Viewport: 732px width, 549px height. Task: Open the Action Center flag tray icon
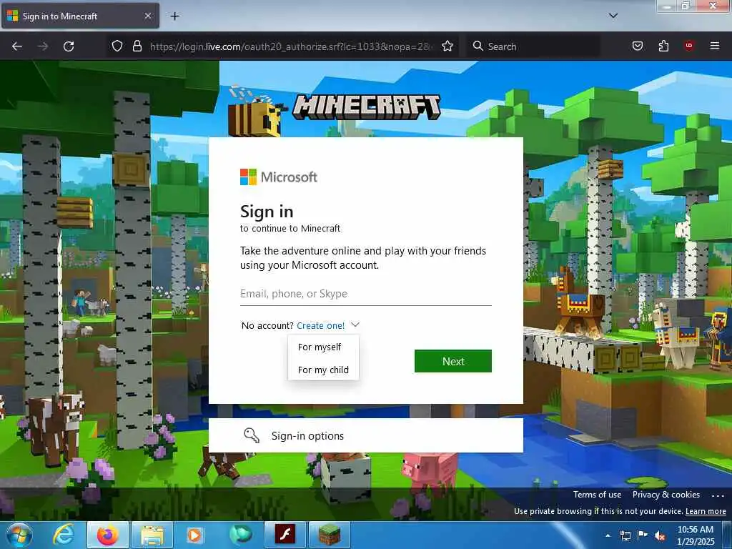click(x=643, y=535)
